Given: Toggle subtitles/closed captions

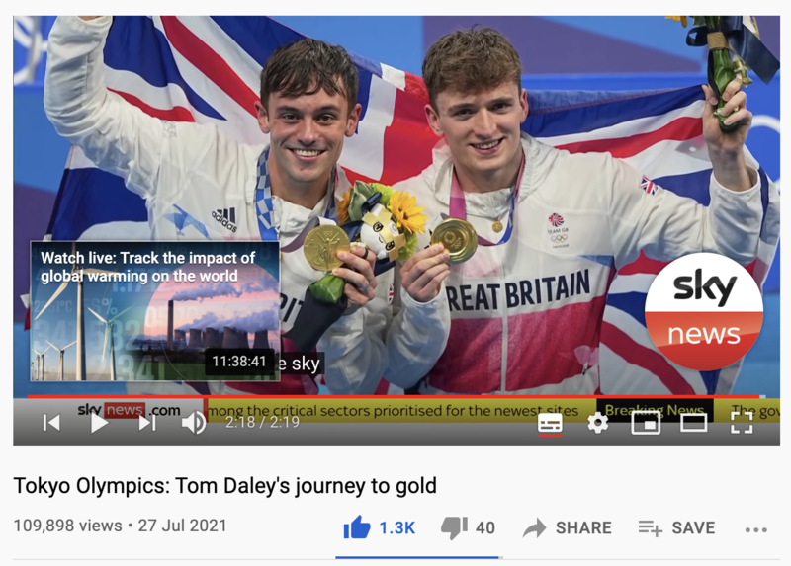Looking at the screenshot, I should click(x=550, y=423).
